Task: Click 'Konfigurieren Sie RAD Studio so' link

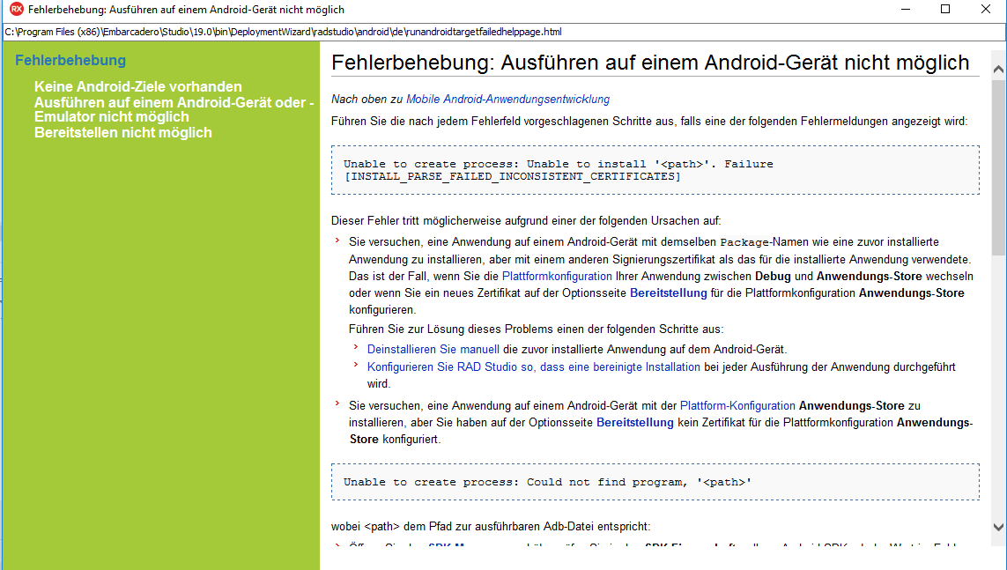Action: pyautogui.click(x=533, y=367)
